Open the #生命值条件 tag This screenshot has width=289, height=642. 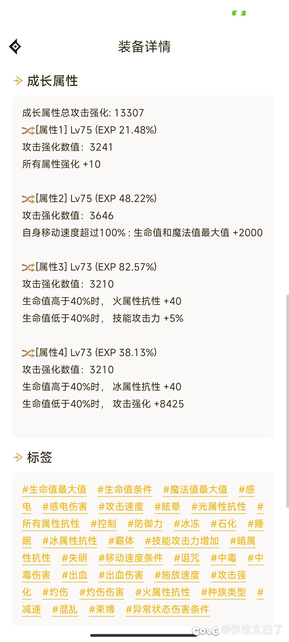coord(125,490)
